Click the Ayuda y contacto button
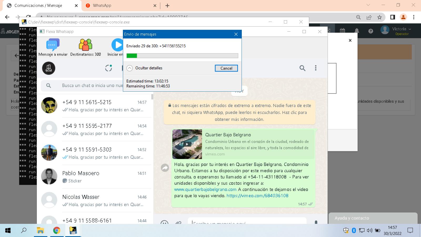 [x=373, y=218]
